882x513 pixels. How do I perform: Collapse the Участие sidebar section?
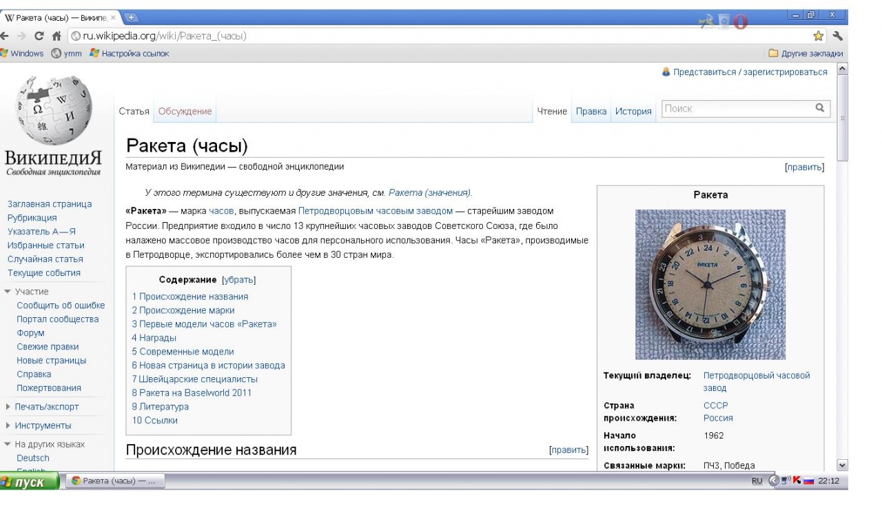(8, 292)
